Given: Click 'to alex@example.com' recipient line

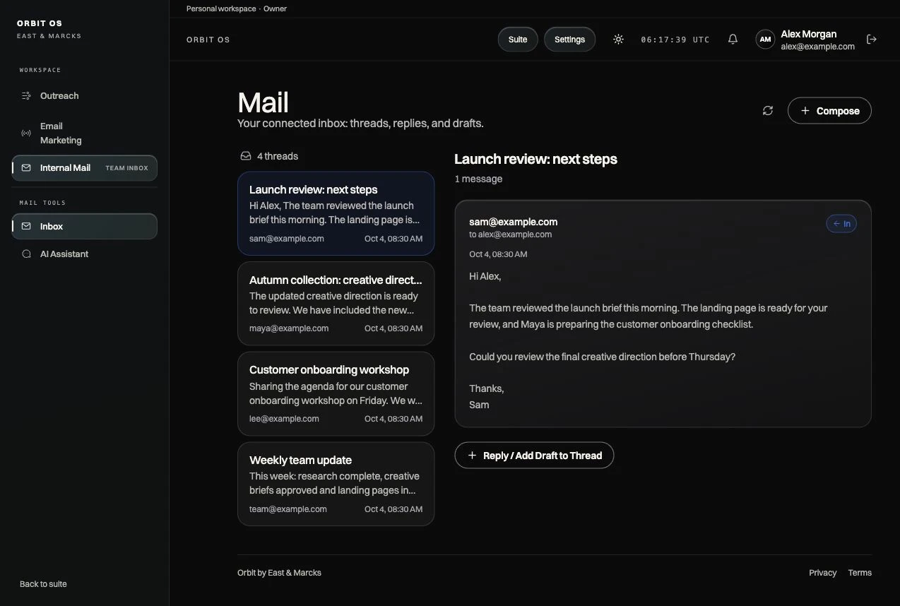Looking at the screenshot, I should [x=510, y=234].
